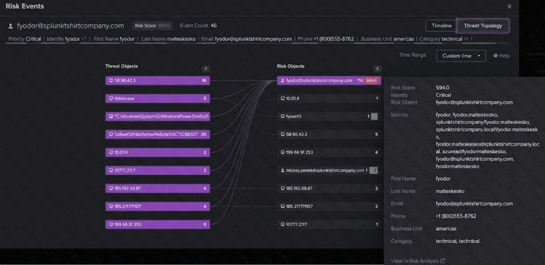Select SaBeef56f4 hash threat object
This screenshot has width=545, height=265.
click(x=158, y=135)
